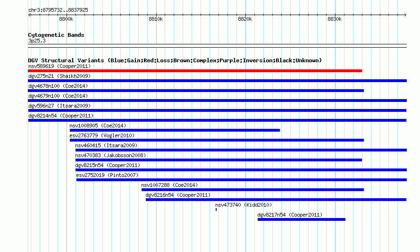Open the esv2752019 (Pinto2007) label
Image resolution: width=420 pixels, height=252 pixels.
tap(107, 175)
